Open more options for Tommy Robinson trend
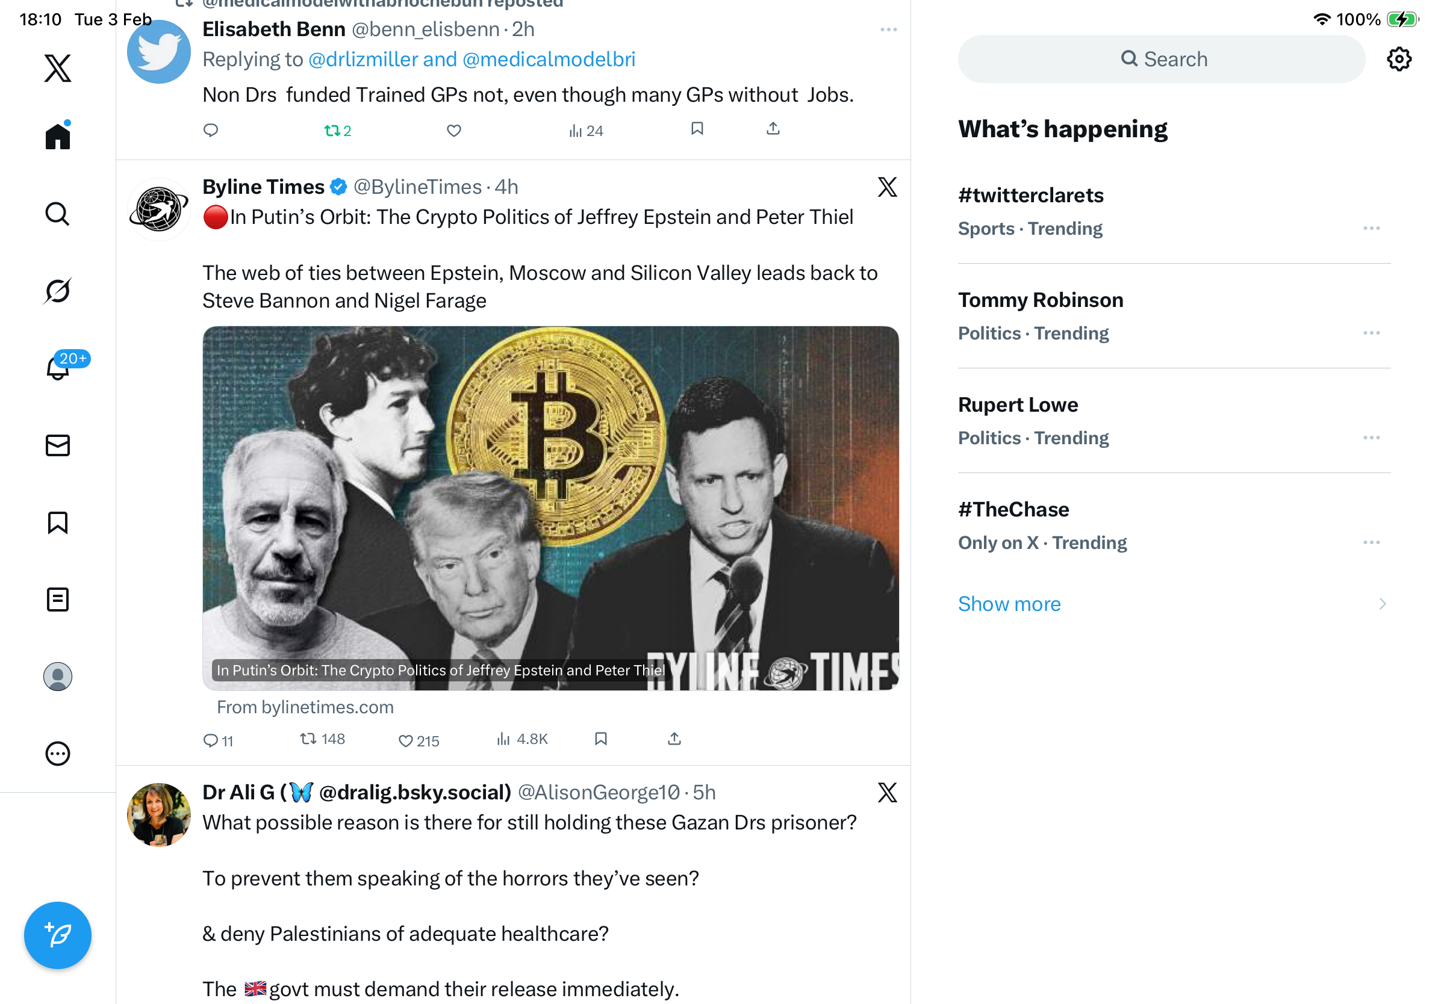 pyautogui.click(x=1371, y=333)
